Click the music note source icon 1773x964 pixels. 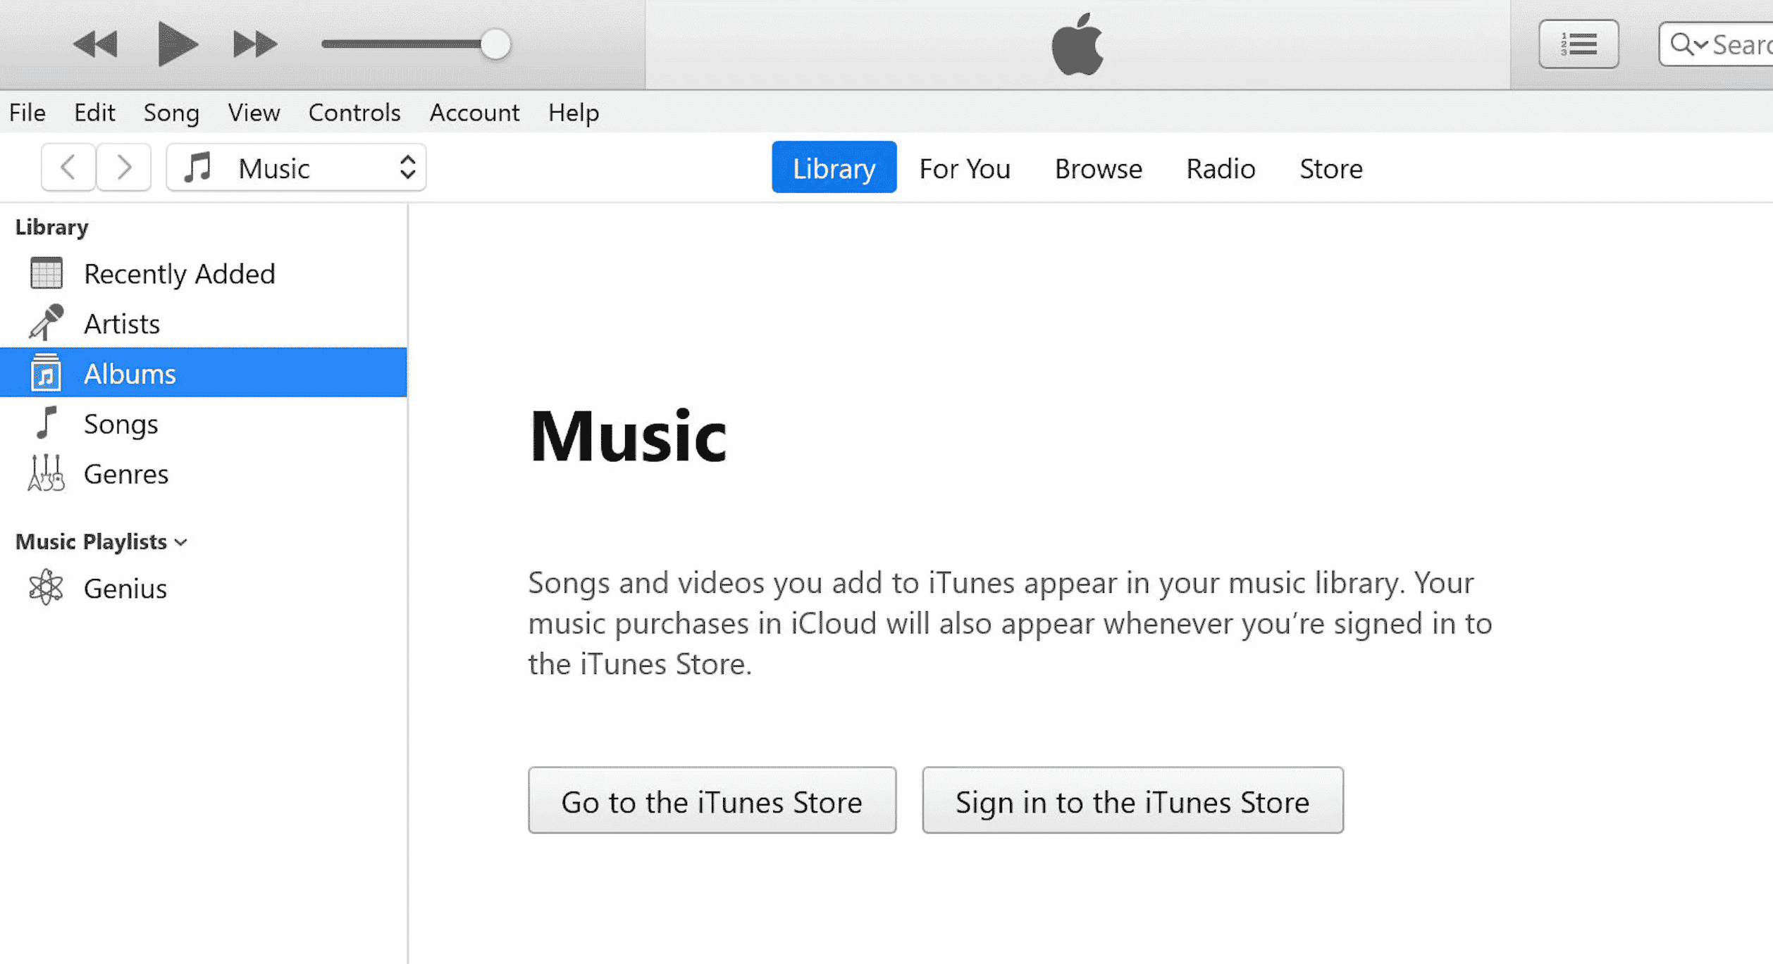[198, 166]
